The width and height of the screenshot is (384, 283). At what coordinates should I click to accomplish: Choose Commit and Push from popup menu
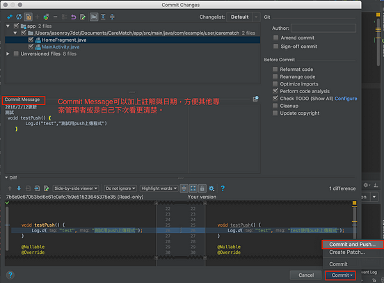(352, 244)
